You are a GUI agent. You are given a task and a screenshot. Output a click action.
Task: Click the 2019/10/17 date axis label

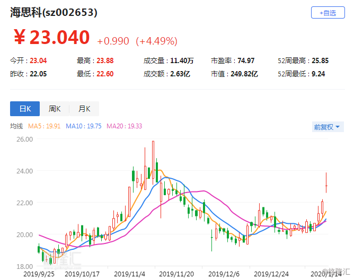click(x=82, y=274)
